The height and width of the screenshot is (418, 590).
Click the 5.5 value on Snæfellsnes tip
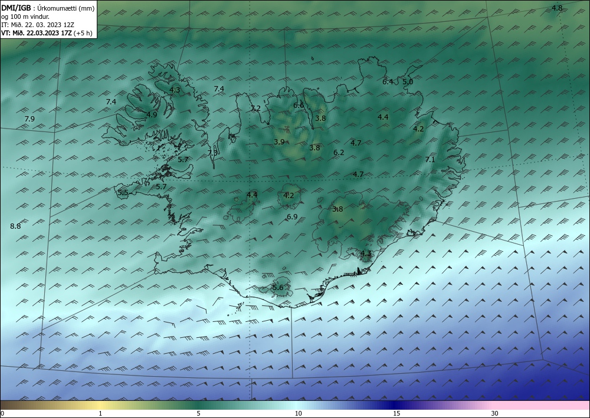coord(123,193)
